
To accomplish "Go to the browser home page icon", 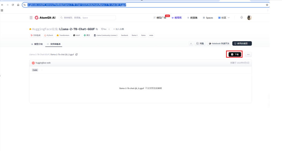I will pyautogui.click(x=18, y=5).
